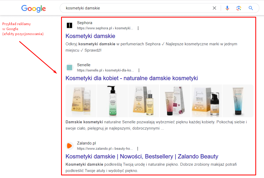Image resolution: width=264 pixels, height=178 pixels.
Task: Clear the search query with X icon
Action: 214,8
